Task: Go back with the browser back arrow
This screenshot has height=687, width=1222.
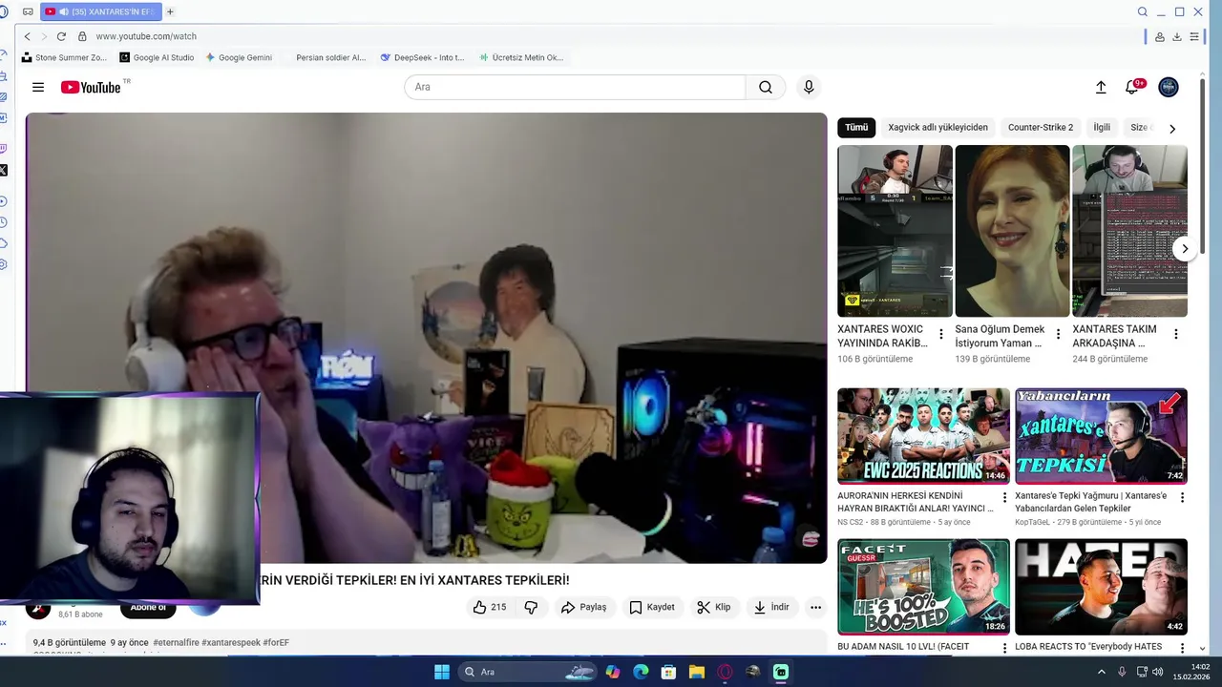Action: click(28, 36)
